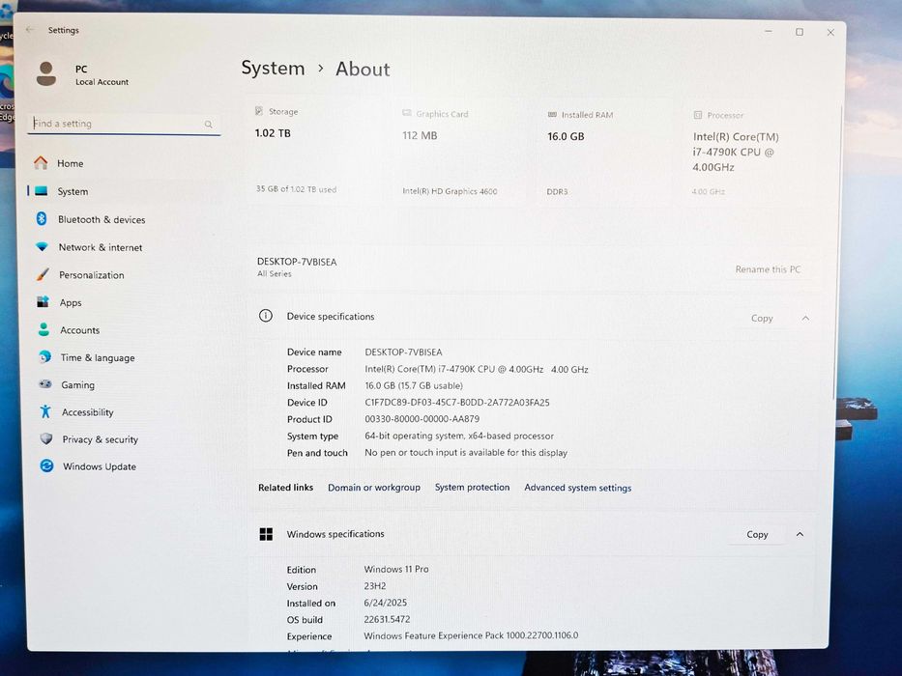Click the Processor card icon
902x676 pixels.
(x=698, y=115)
